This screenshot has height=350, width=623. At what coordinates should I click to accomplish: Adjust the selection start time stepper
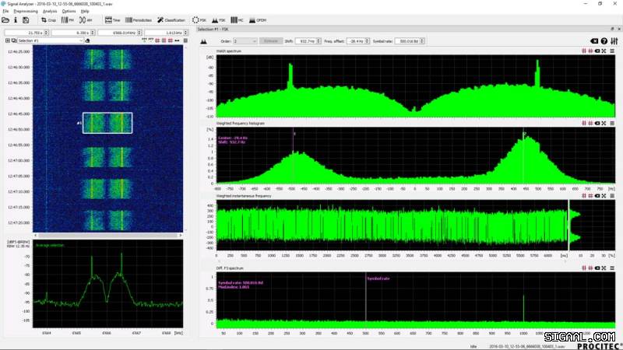coord(46,33)
